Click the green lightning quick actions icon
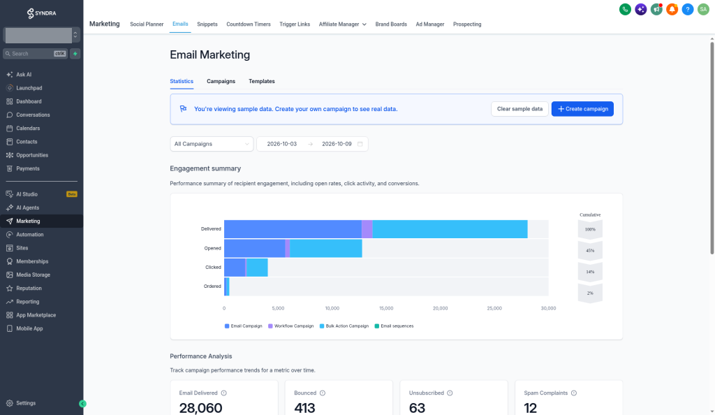Image resolution: width=715 pixels, height=415 pixels. (x=75, y=53)
